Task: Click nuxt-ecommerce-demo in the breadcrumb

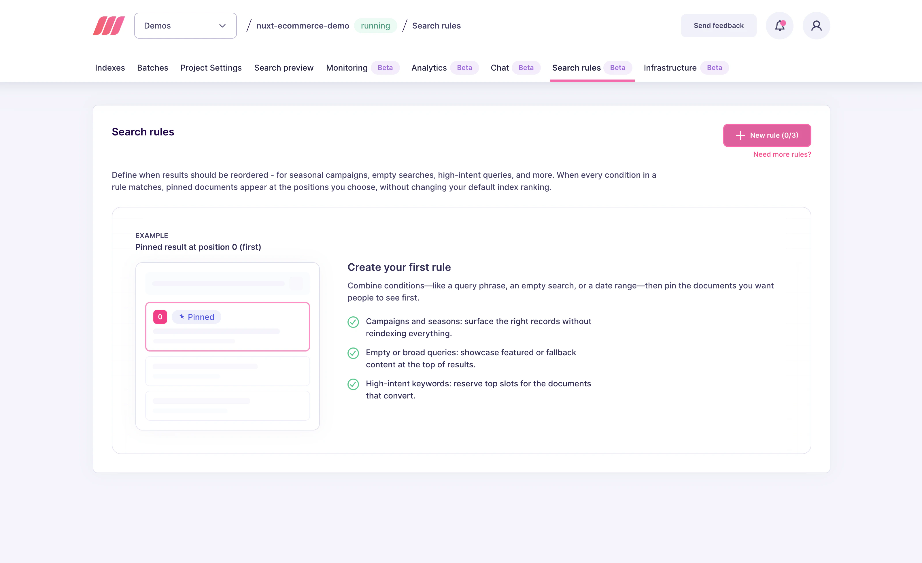Action: [x=303, y=25]
